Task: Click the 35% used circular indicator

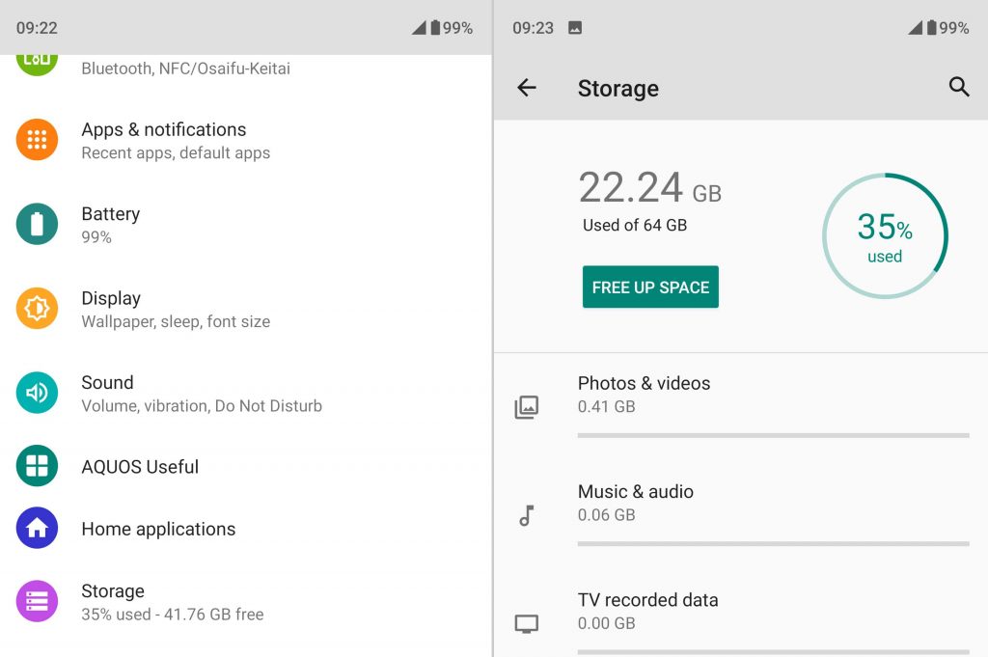Action: (885, 235)
